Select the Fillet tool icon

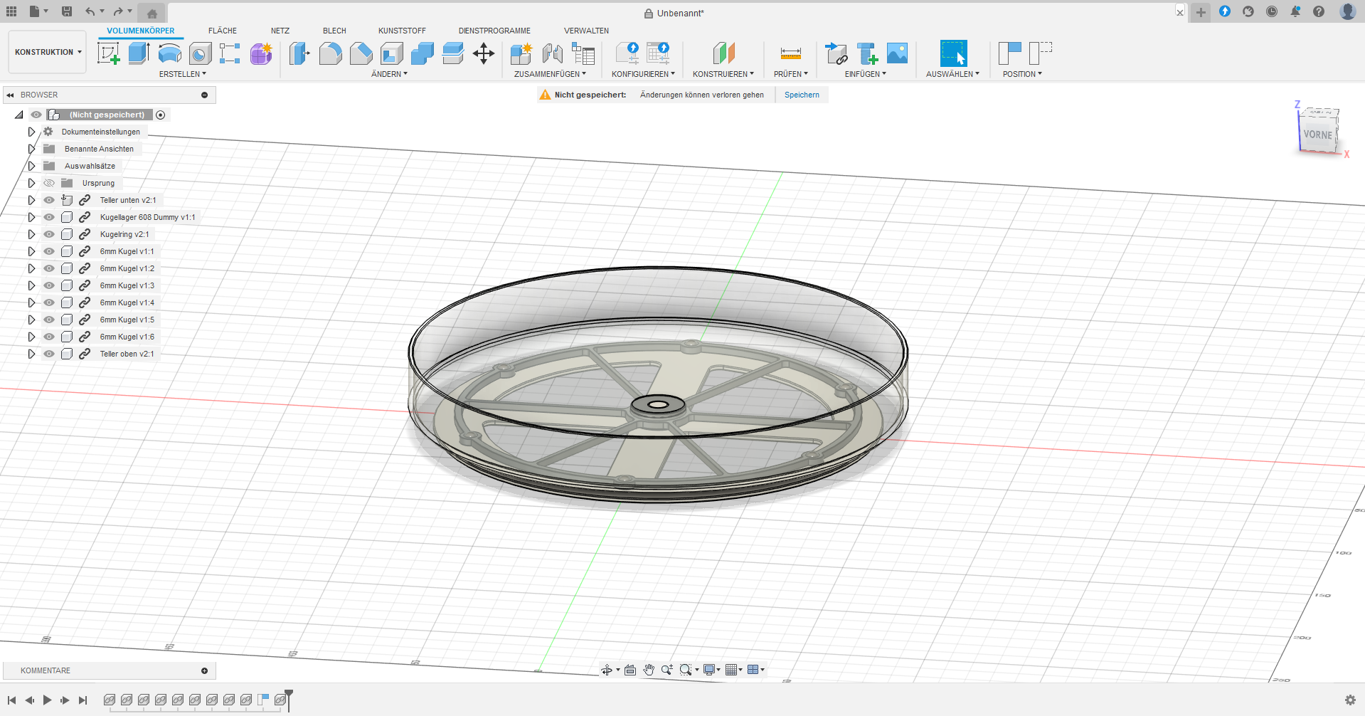pyautogui.click(x=330, y=53)
